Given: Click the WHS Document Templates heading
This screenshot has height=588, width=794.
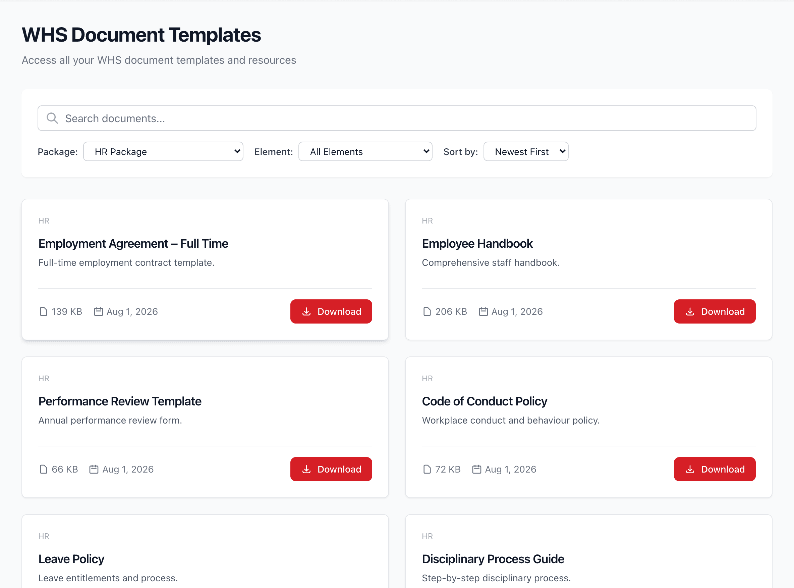Looking at the screenshot, I should point(141,35).
